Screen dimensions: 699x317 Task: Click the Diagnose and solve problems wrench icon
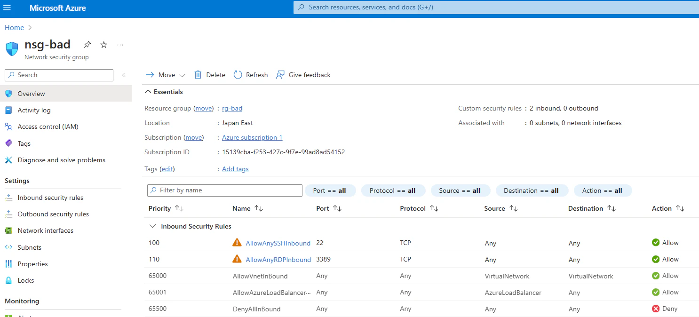point(8,160)
